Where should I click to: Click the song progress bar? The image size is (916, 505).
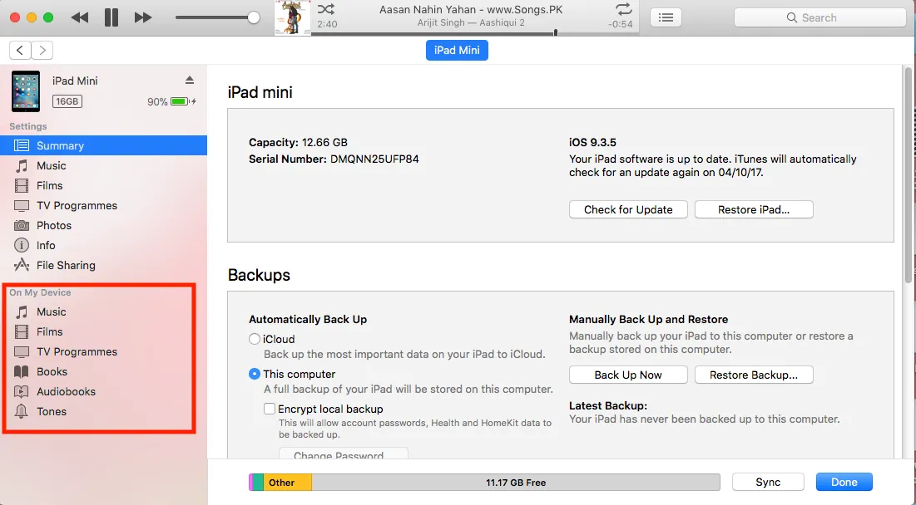coord(475,34)
